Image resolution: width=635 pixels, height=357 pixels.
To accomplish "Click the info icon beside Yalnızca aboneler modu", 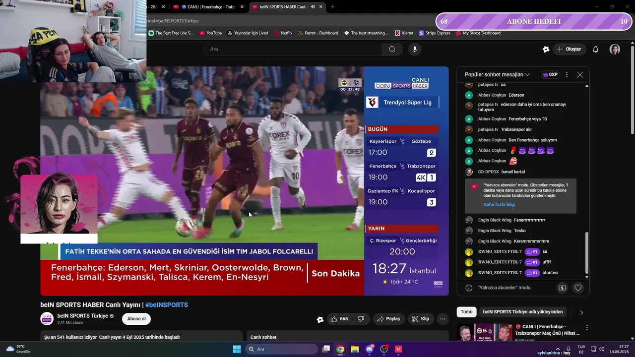I will [x=469, y=288].
